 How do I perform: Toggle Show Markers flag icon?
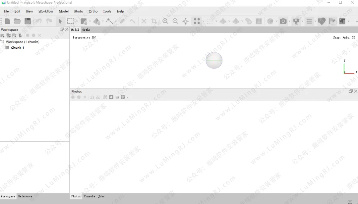pos(332,21)
